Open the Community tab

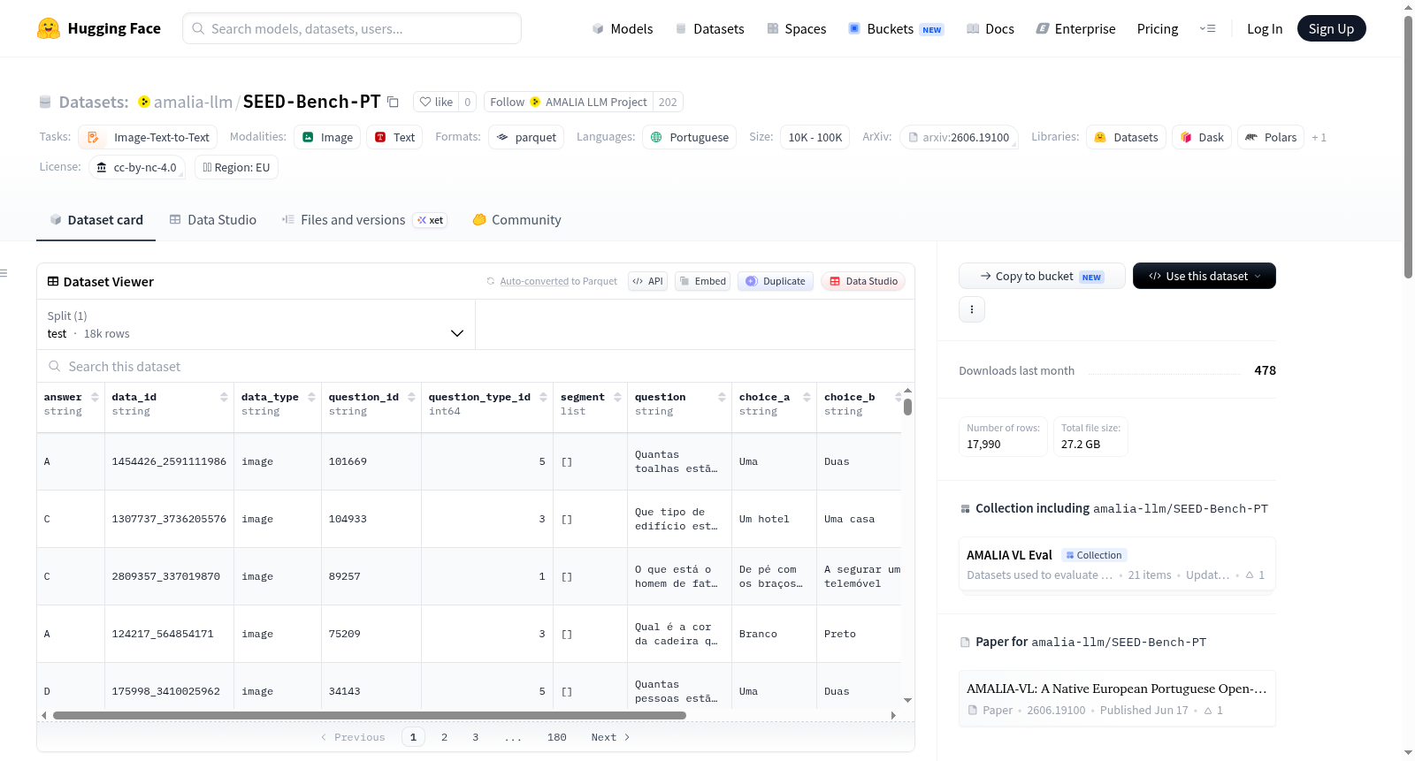pyautogui.click(x=516, y=220)
